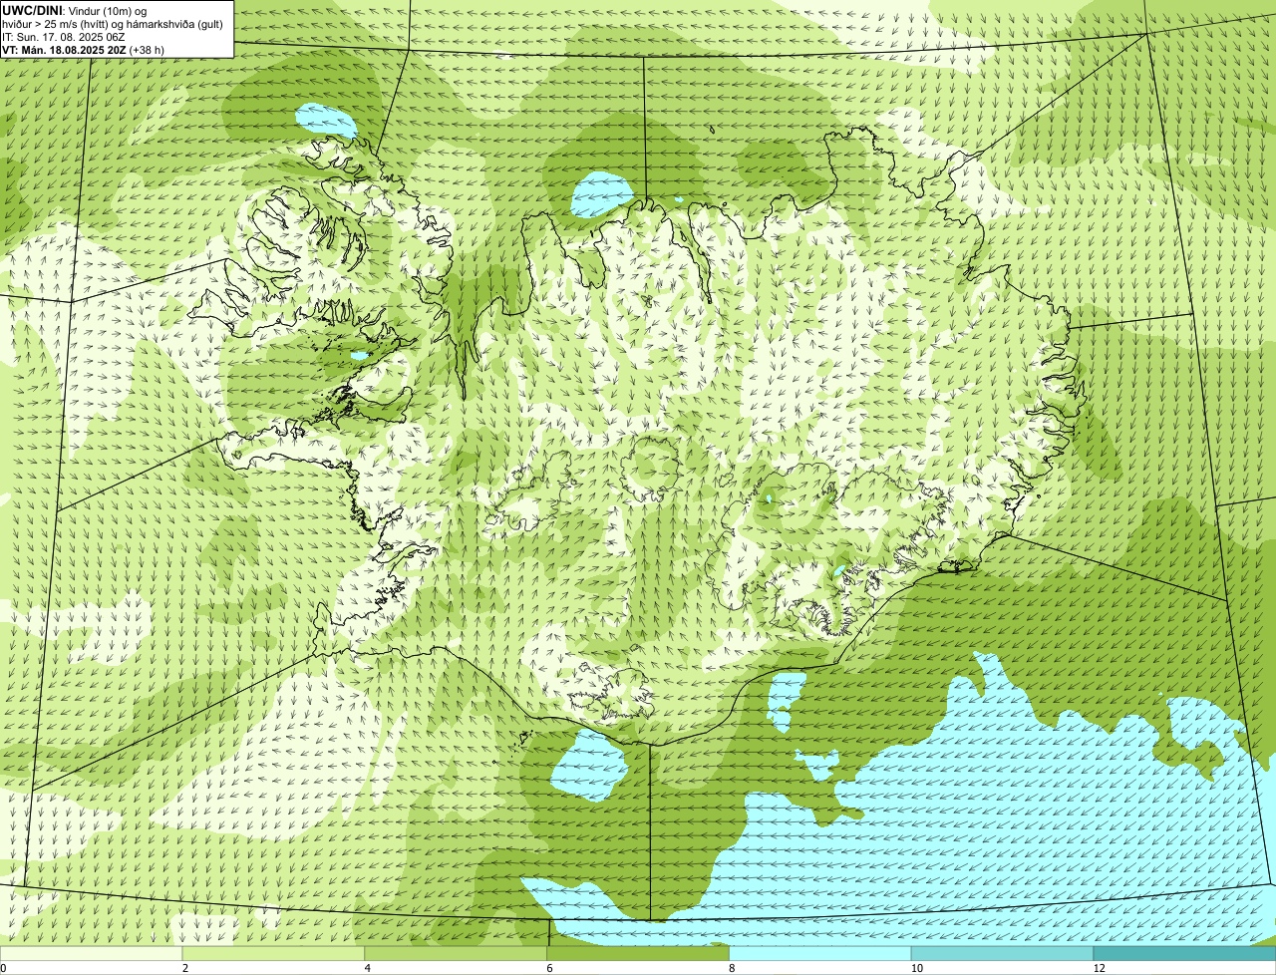The height and width of the screenshot is (975, 1276).
Task: Select the 2–4 light green colorbar segment
Action: (273, 954)
